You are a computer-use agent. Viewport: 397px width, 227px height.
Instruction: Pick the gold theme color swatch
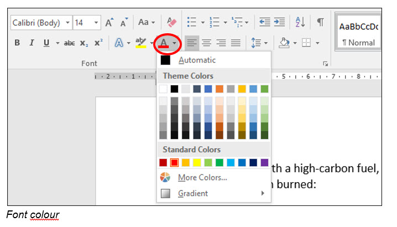tap(242, 89)
